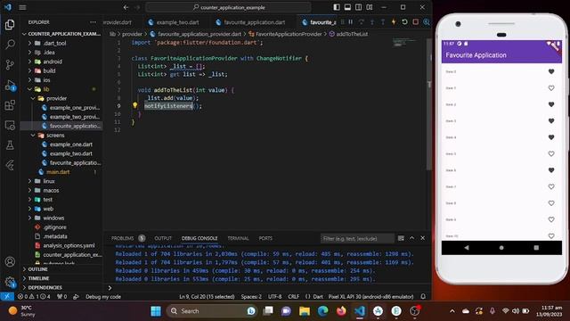The image size is (570, 321).
Task: Open the hamburger application menu
Action: click(22, 7)
